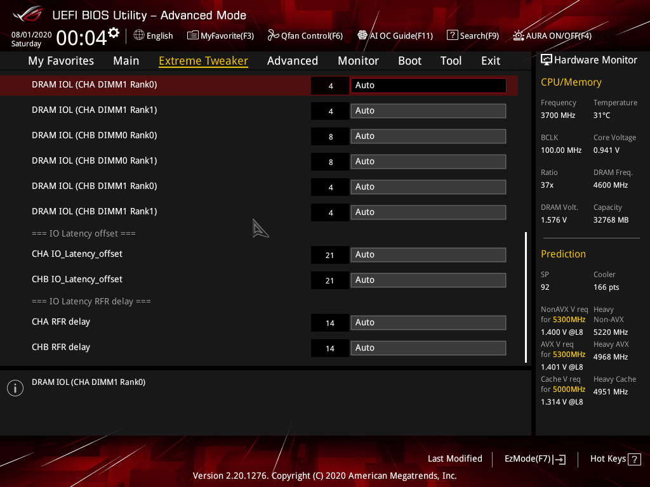Click Last Modified button
The image size is (650, 487).
pos(454,458)
